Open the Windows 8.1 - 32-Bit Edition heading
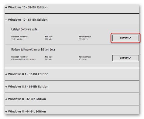The image size is (144, 119). click(28, 74)
